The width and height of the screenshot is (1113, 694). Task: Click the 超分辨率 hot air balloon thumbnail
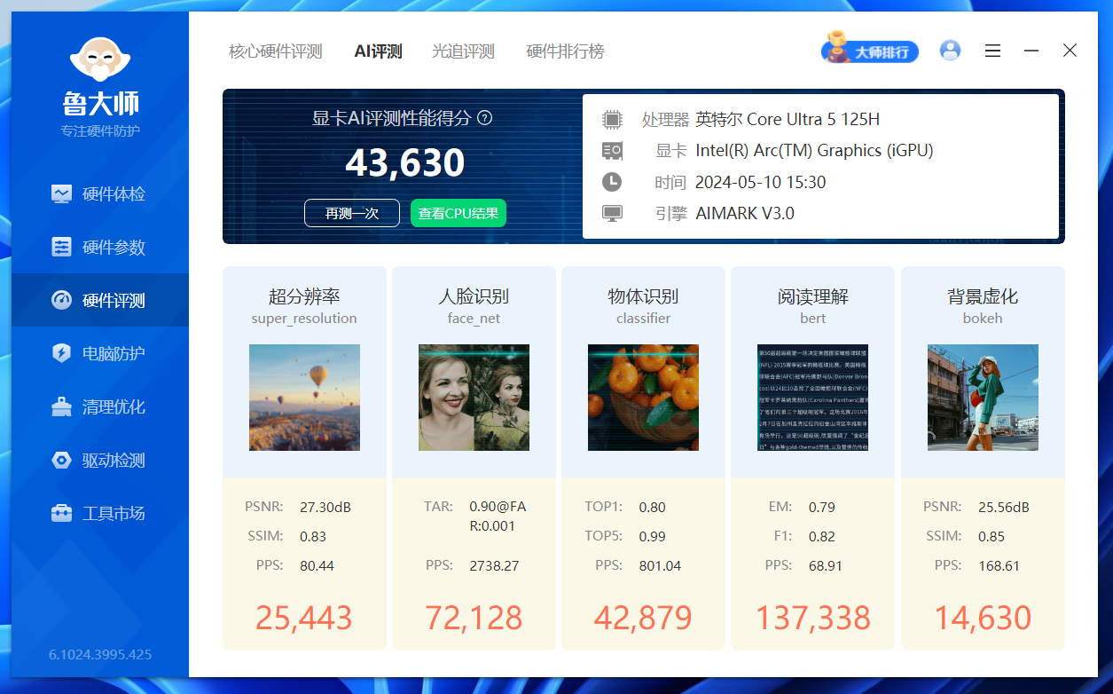(304, 398)
